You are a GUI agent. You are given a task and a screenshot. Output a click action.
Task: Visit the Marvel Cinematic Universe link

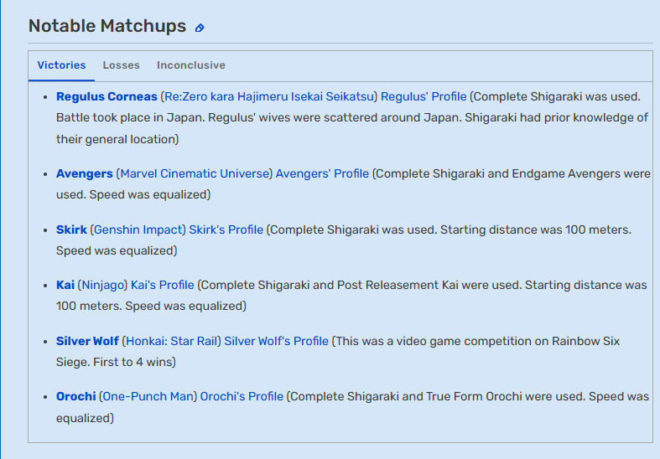195,173
